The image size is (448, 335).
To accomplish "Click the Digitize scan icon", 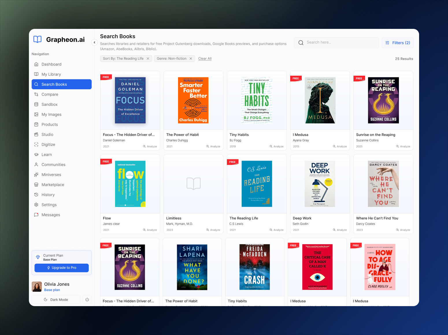I will [x=36, y=144].
